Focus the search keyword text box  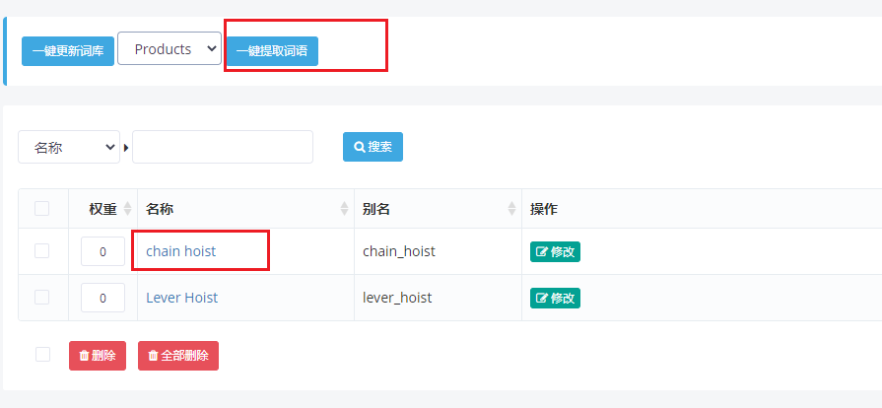point(223,147)
